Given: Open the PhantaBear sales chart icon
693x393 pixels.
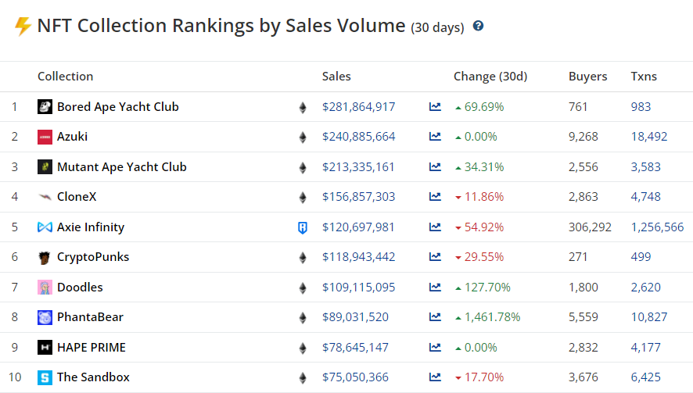Looking at the screenshot, I should click(435, 317).
